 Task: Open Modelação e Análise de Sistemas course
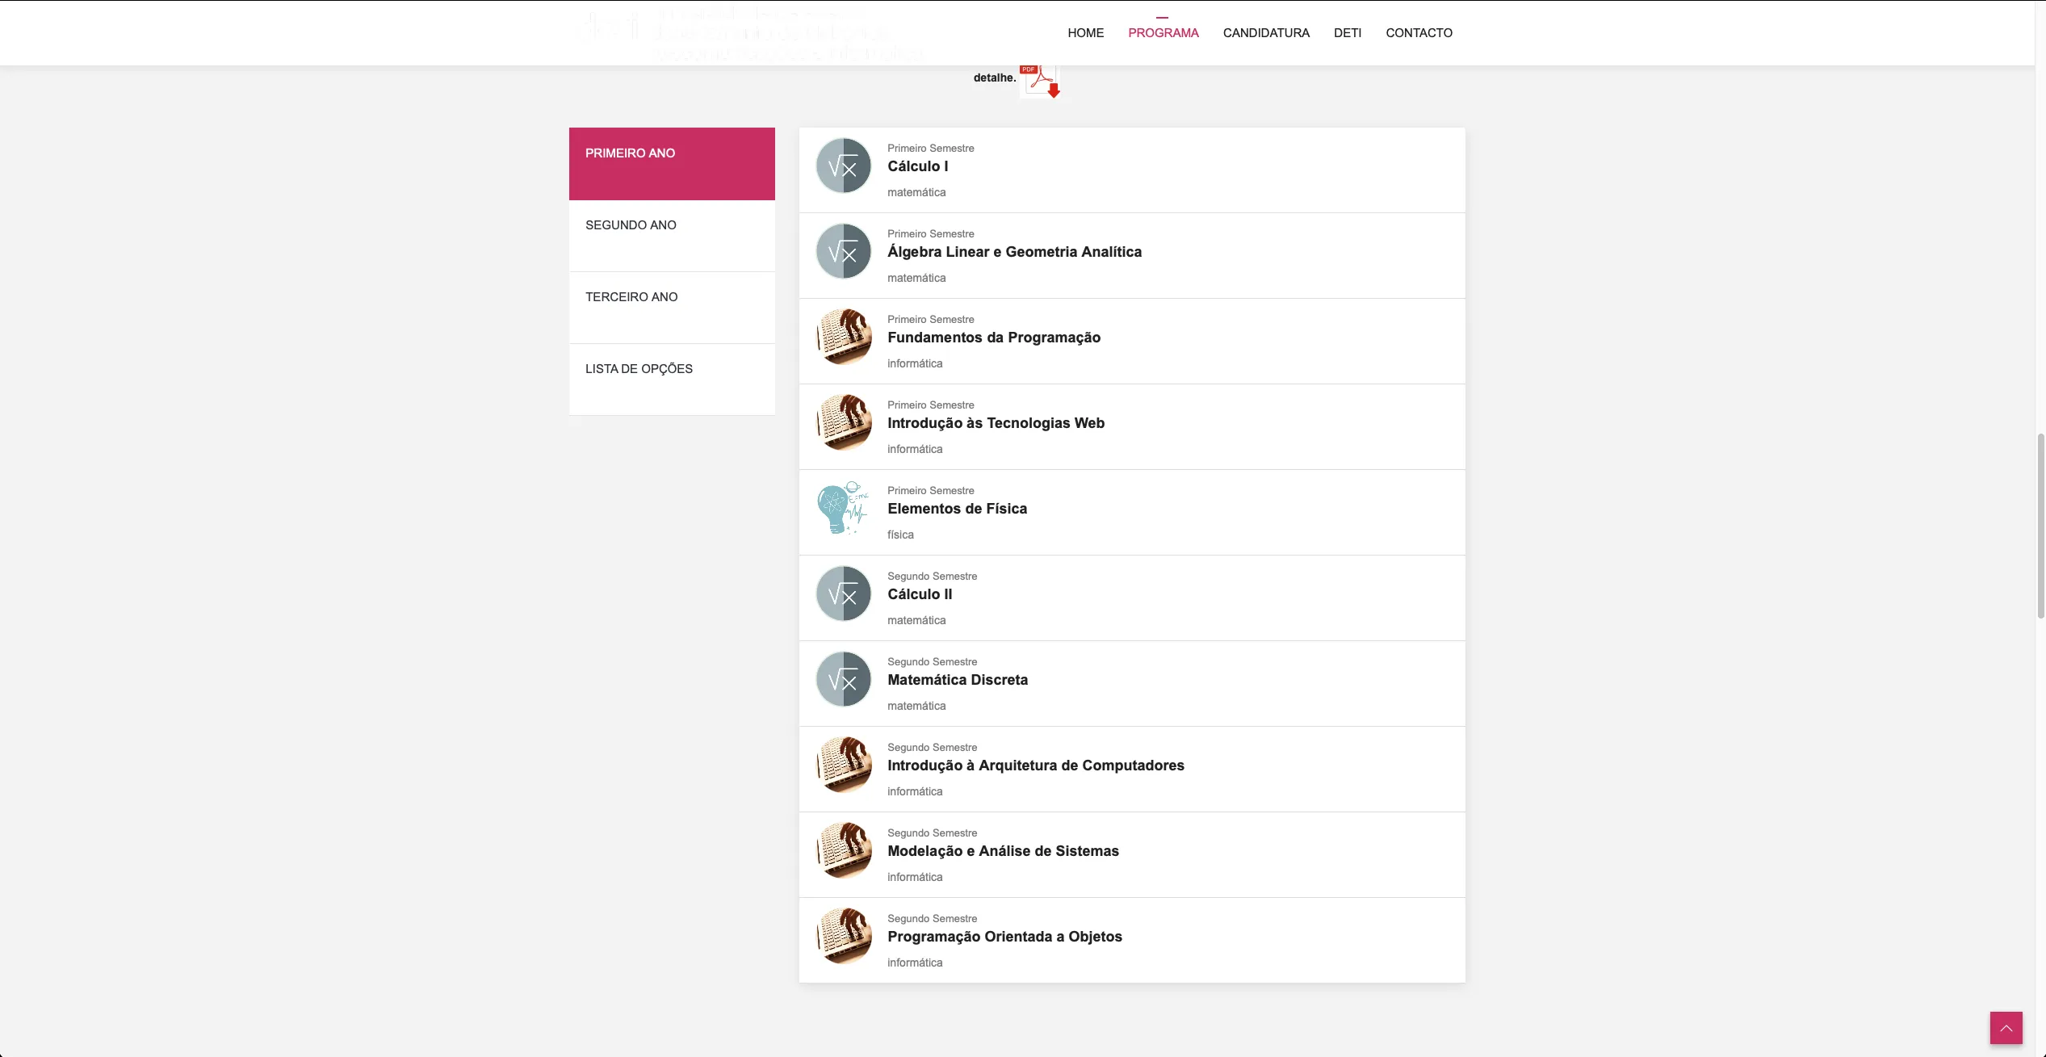(x=1003, y=851)
